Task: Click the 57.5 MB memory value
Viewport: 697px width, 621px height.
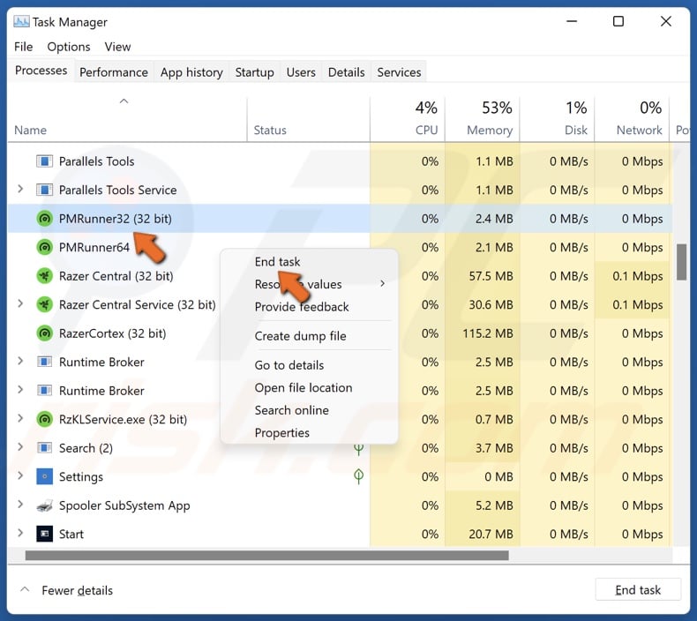Action: point(491,276)
